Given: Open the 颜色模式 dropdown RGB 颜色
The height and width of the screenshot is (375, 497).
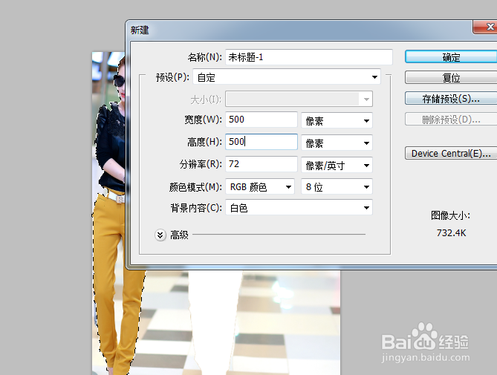Looking at the screenshot, I should coord(260,186).
